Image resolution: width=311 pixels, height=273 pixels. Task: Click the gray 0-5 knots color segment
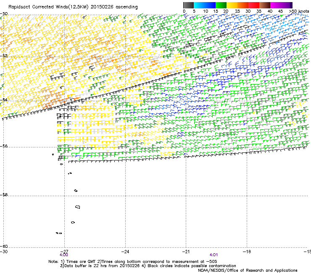click(188, 5)
